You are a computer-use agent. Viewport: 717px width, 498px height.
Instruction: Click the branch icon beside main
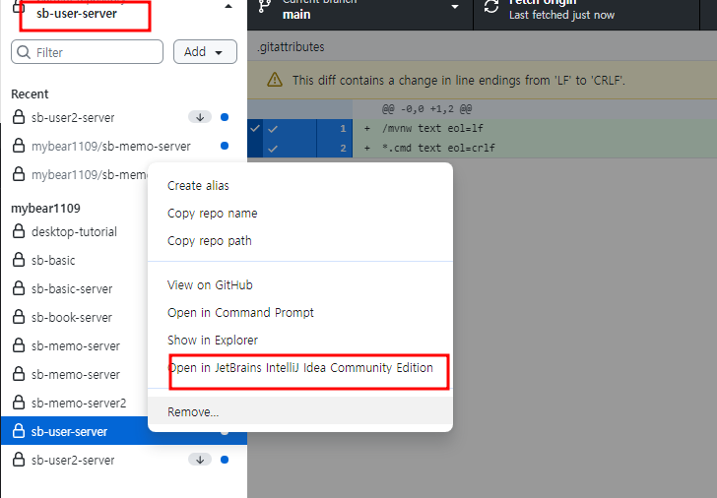point(264,6)
